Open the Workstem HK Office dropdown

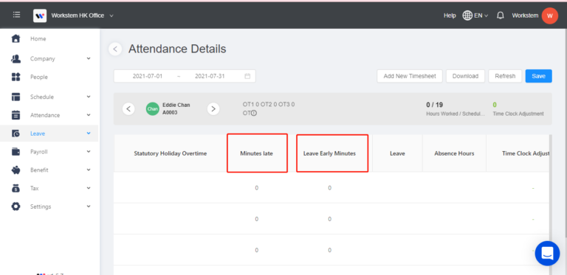tap(82, 15)
